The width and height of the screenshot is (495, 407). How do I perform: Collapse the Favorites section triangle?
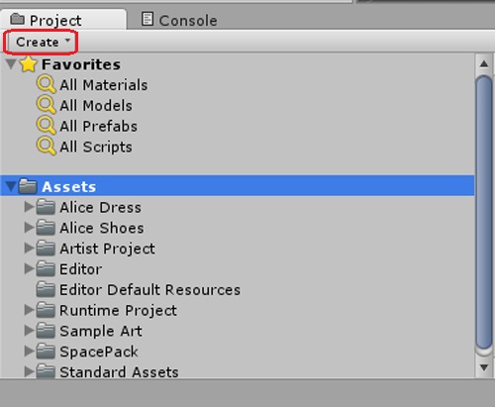(11, 63)
